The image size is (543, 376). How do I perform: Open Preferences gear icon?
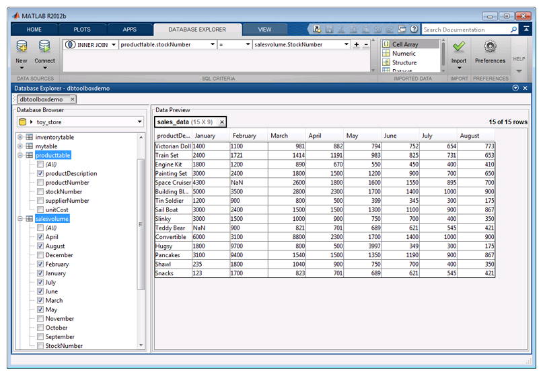pyautogui.click(x=490, y=47)
